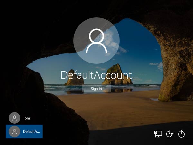
Task: Select DefaultA... account in user list
Action: point(24,131)
